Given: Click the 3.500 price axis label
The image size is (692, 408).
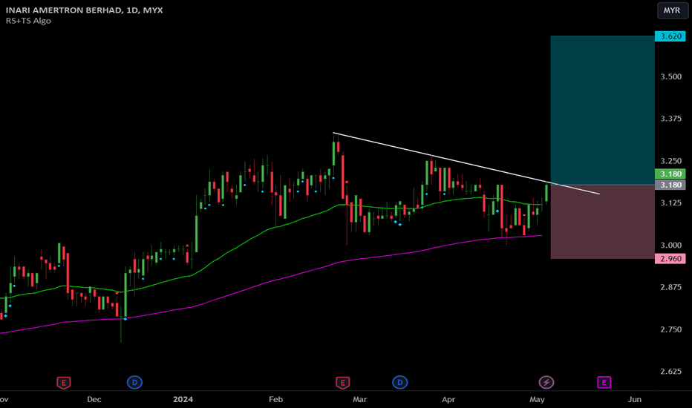Looking at the screenshot, I should click(x=670, y=76).
